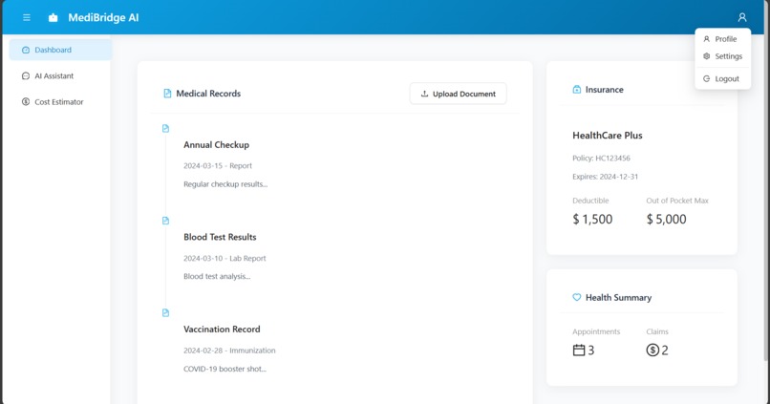Click the 2024-02-28 - Immunization text

(x=229, y=351)
